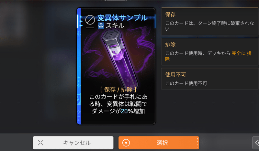
Task: Open the 排除 keyword description panel
Action: 210,52
